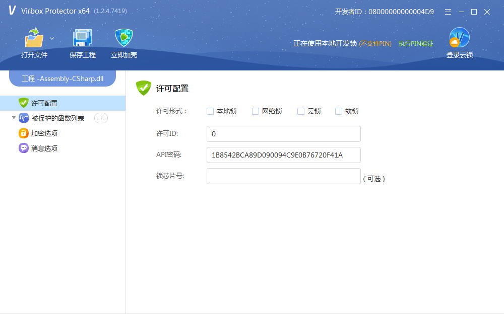Screen dimensions: 504x314
Task: Add function with plus button
Action: (101, 118)
